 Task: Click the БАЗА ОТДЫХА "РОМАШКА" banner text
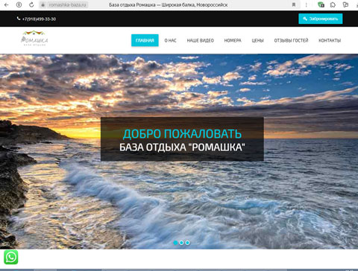[x=182, y=147]
